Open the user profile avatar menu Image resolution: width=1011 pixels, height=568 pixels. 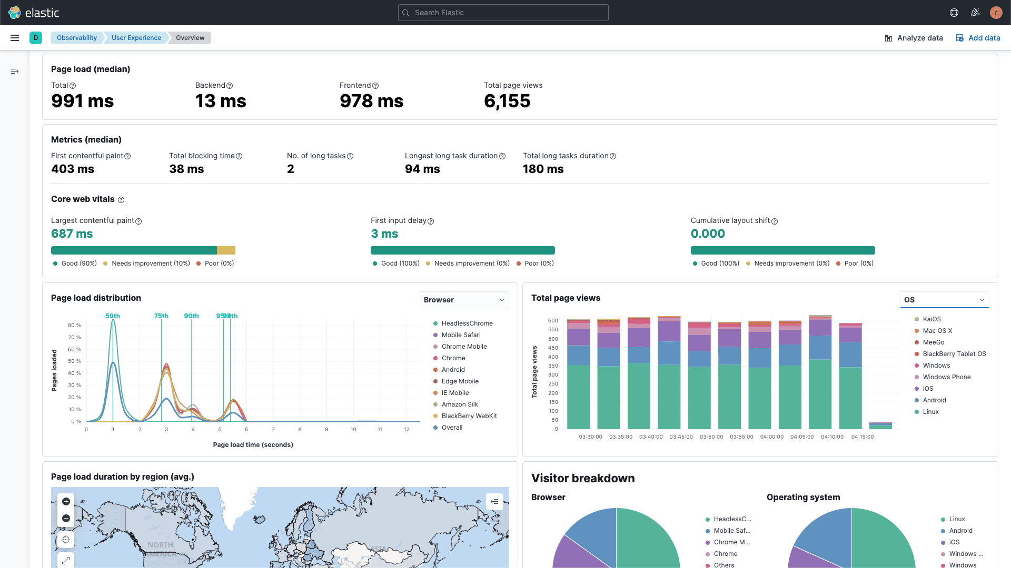point(996,13)
